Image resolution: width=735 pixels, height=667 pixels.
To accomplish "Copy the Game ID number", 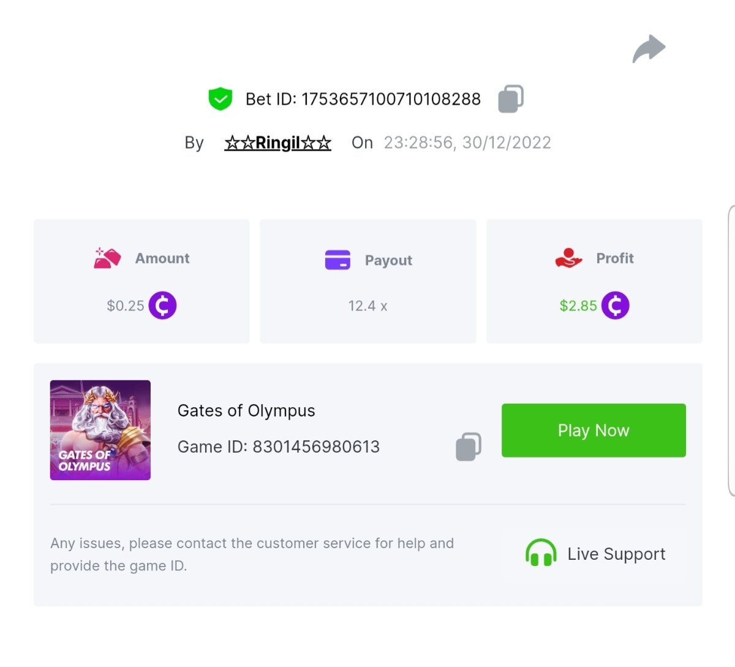I will tap(469, 446).
